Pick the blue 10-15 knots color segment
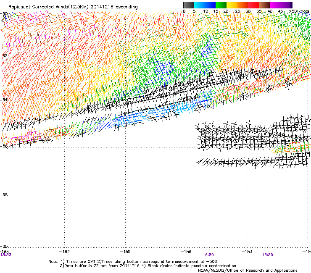311x273 pixels. (210, 5)
